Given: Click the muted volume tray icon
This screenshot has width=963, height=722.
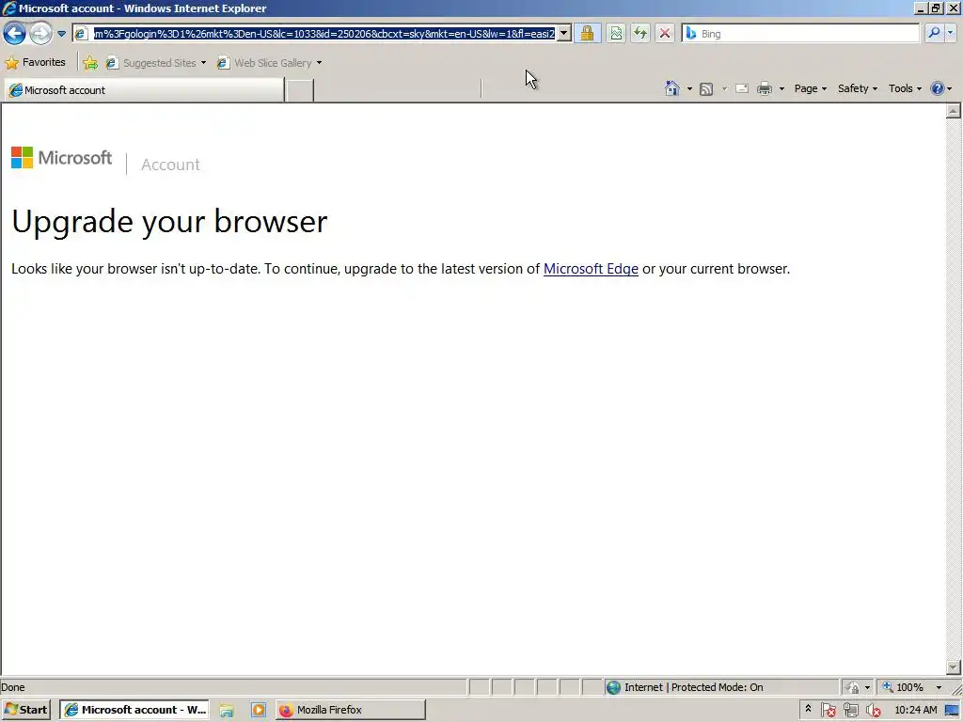Looking at the screenshot, I should point(873,710).
